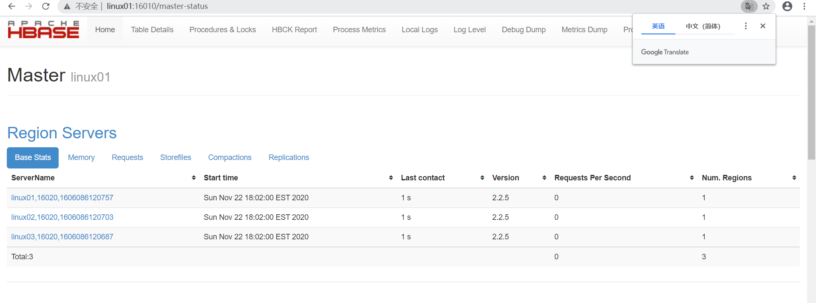The image size is (816, 303).
Task: Click the Master linux01 heading
Action: tap(59, 76)
